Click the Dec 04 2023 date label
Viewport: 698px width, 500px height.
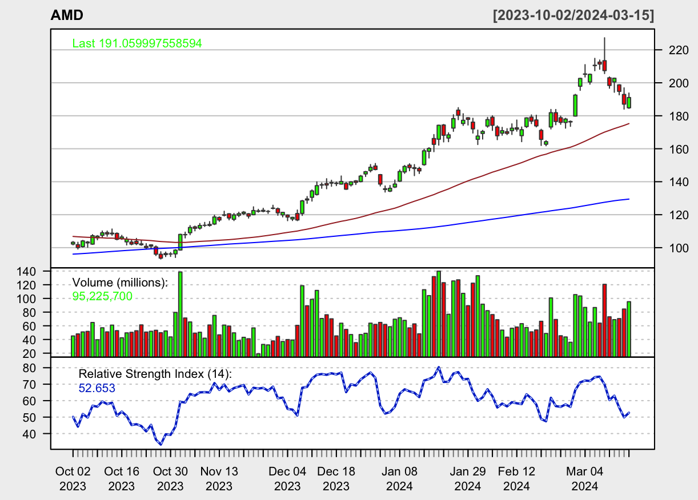287,479
